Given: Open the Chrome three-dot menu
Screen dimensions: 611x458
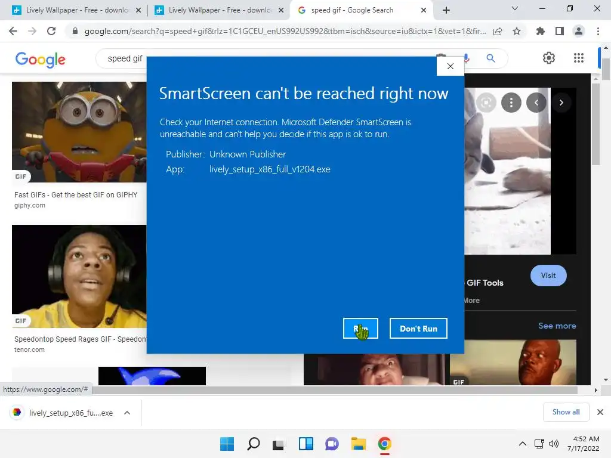Looking at the screenshot, I should pyautogui.click(x=598, y=31).
